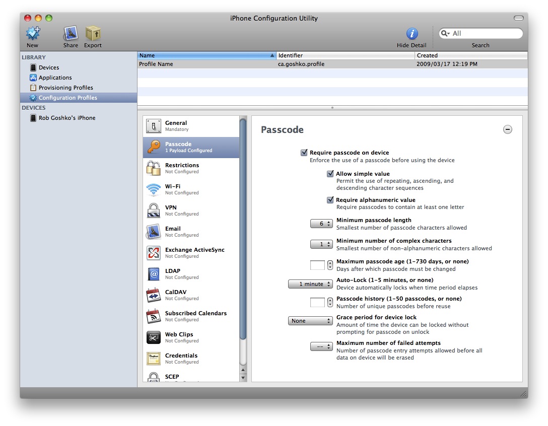The width and height of the screenshot is (548, 426).
Task: Click the ca.goshko.profile identifier cell
Action: pos(301,64)
